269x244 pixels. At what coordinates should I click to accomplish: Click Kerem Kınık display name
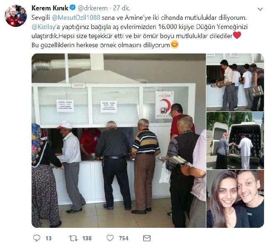[50, 8]
